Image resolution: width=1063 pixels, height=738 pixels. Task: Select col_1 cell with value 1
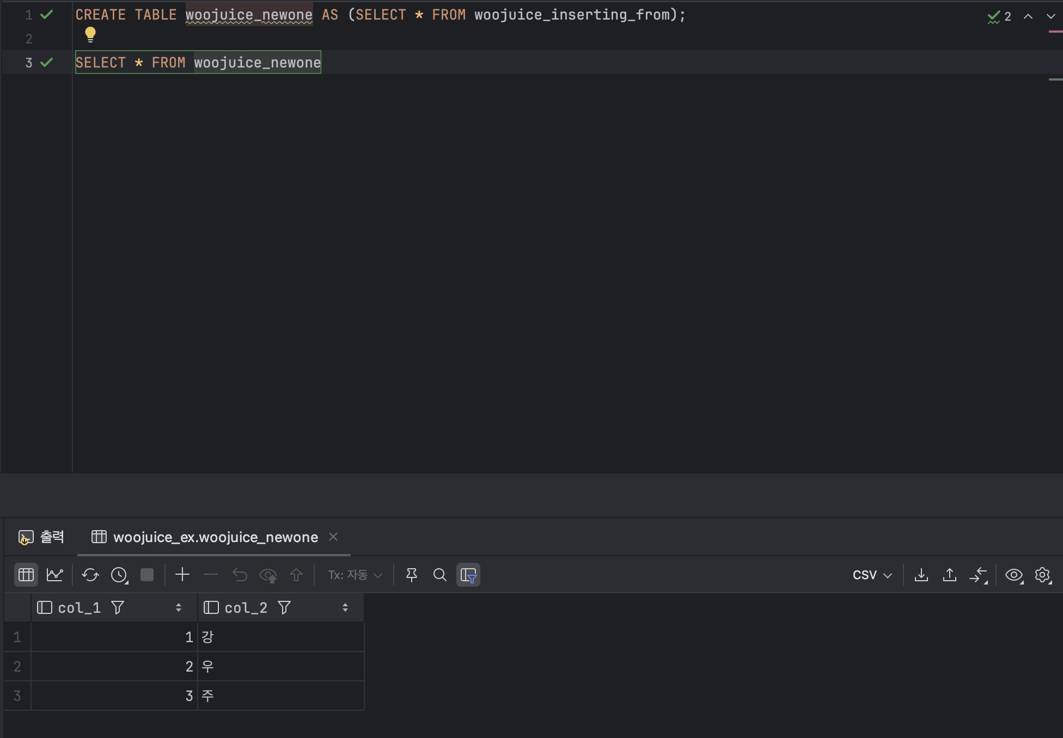coord(114,637)
